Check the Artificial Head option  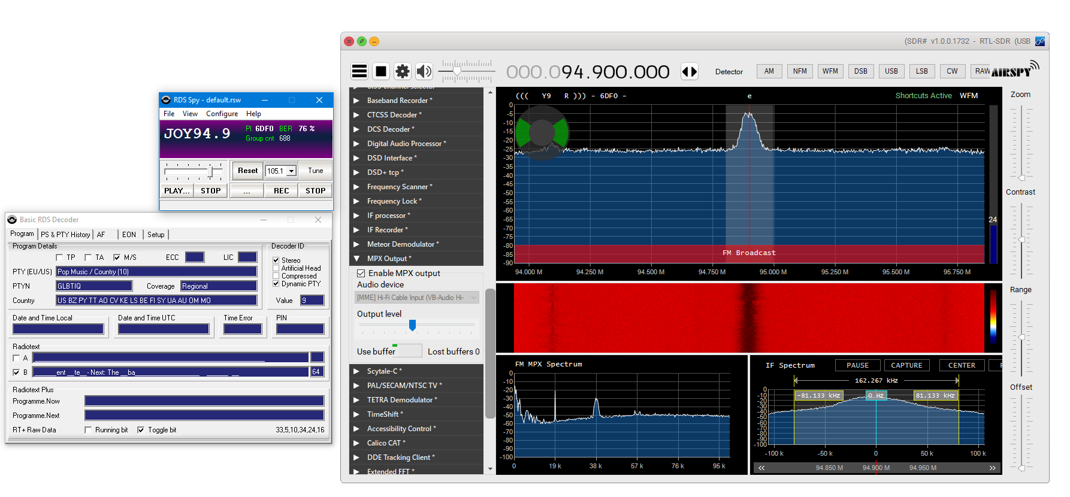[x=276, y=268]
